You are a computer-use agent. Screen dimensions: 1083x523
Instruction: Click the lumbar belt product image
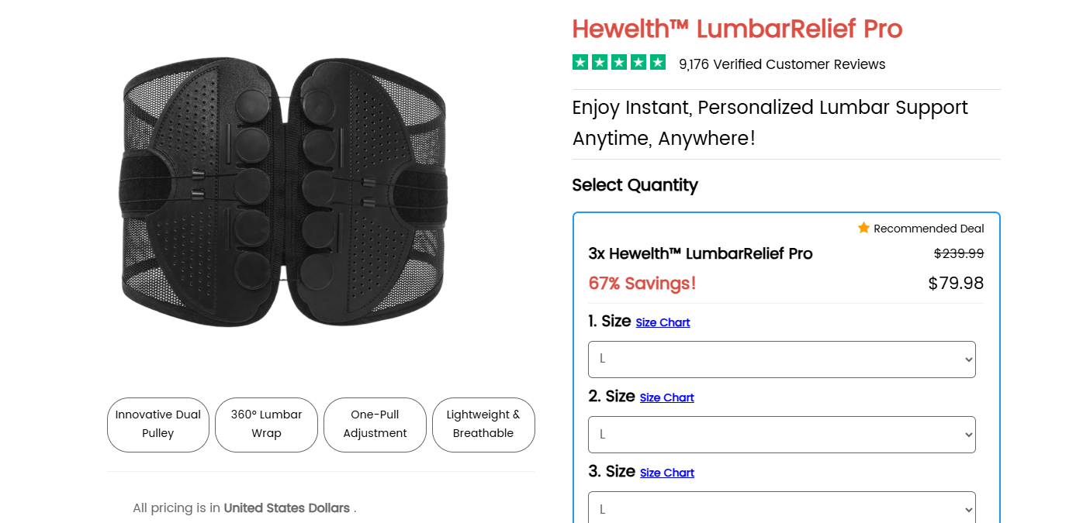click(284, 191)
